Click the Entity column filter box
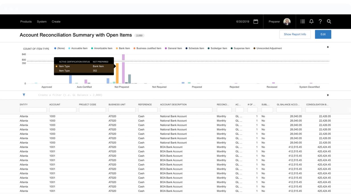This screenshot has height=194, width=351. click(x=33, y=110)
